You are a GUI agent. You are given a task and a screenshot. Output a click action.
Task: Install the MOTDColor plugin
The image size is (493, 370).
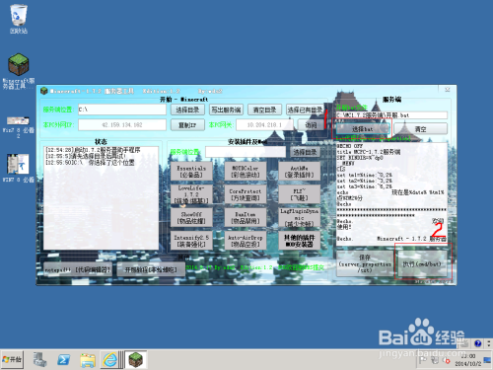(x=246, y=171)
